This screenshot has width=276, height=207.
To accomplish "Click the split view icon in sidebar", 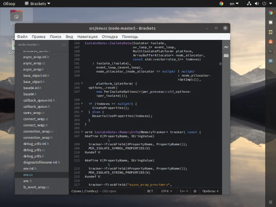I will tap(64, 45).
